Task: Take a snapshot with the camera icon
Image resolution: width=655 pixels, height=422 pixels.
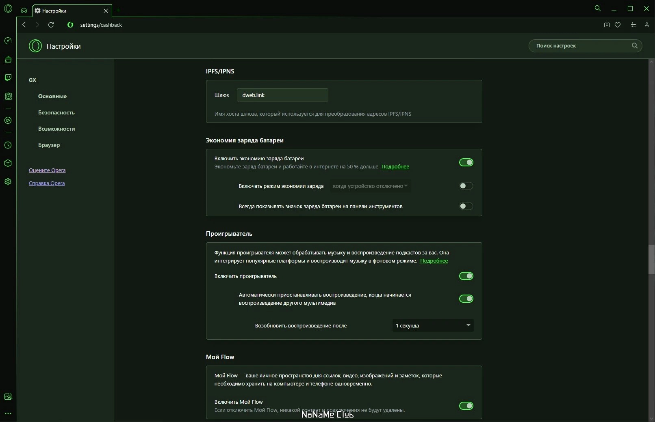Action: tap(607, 25)
